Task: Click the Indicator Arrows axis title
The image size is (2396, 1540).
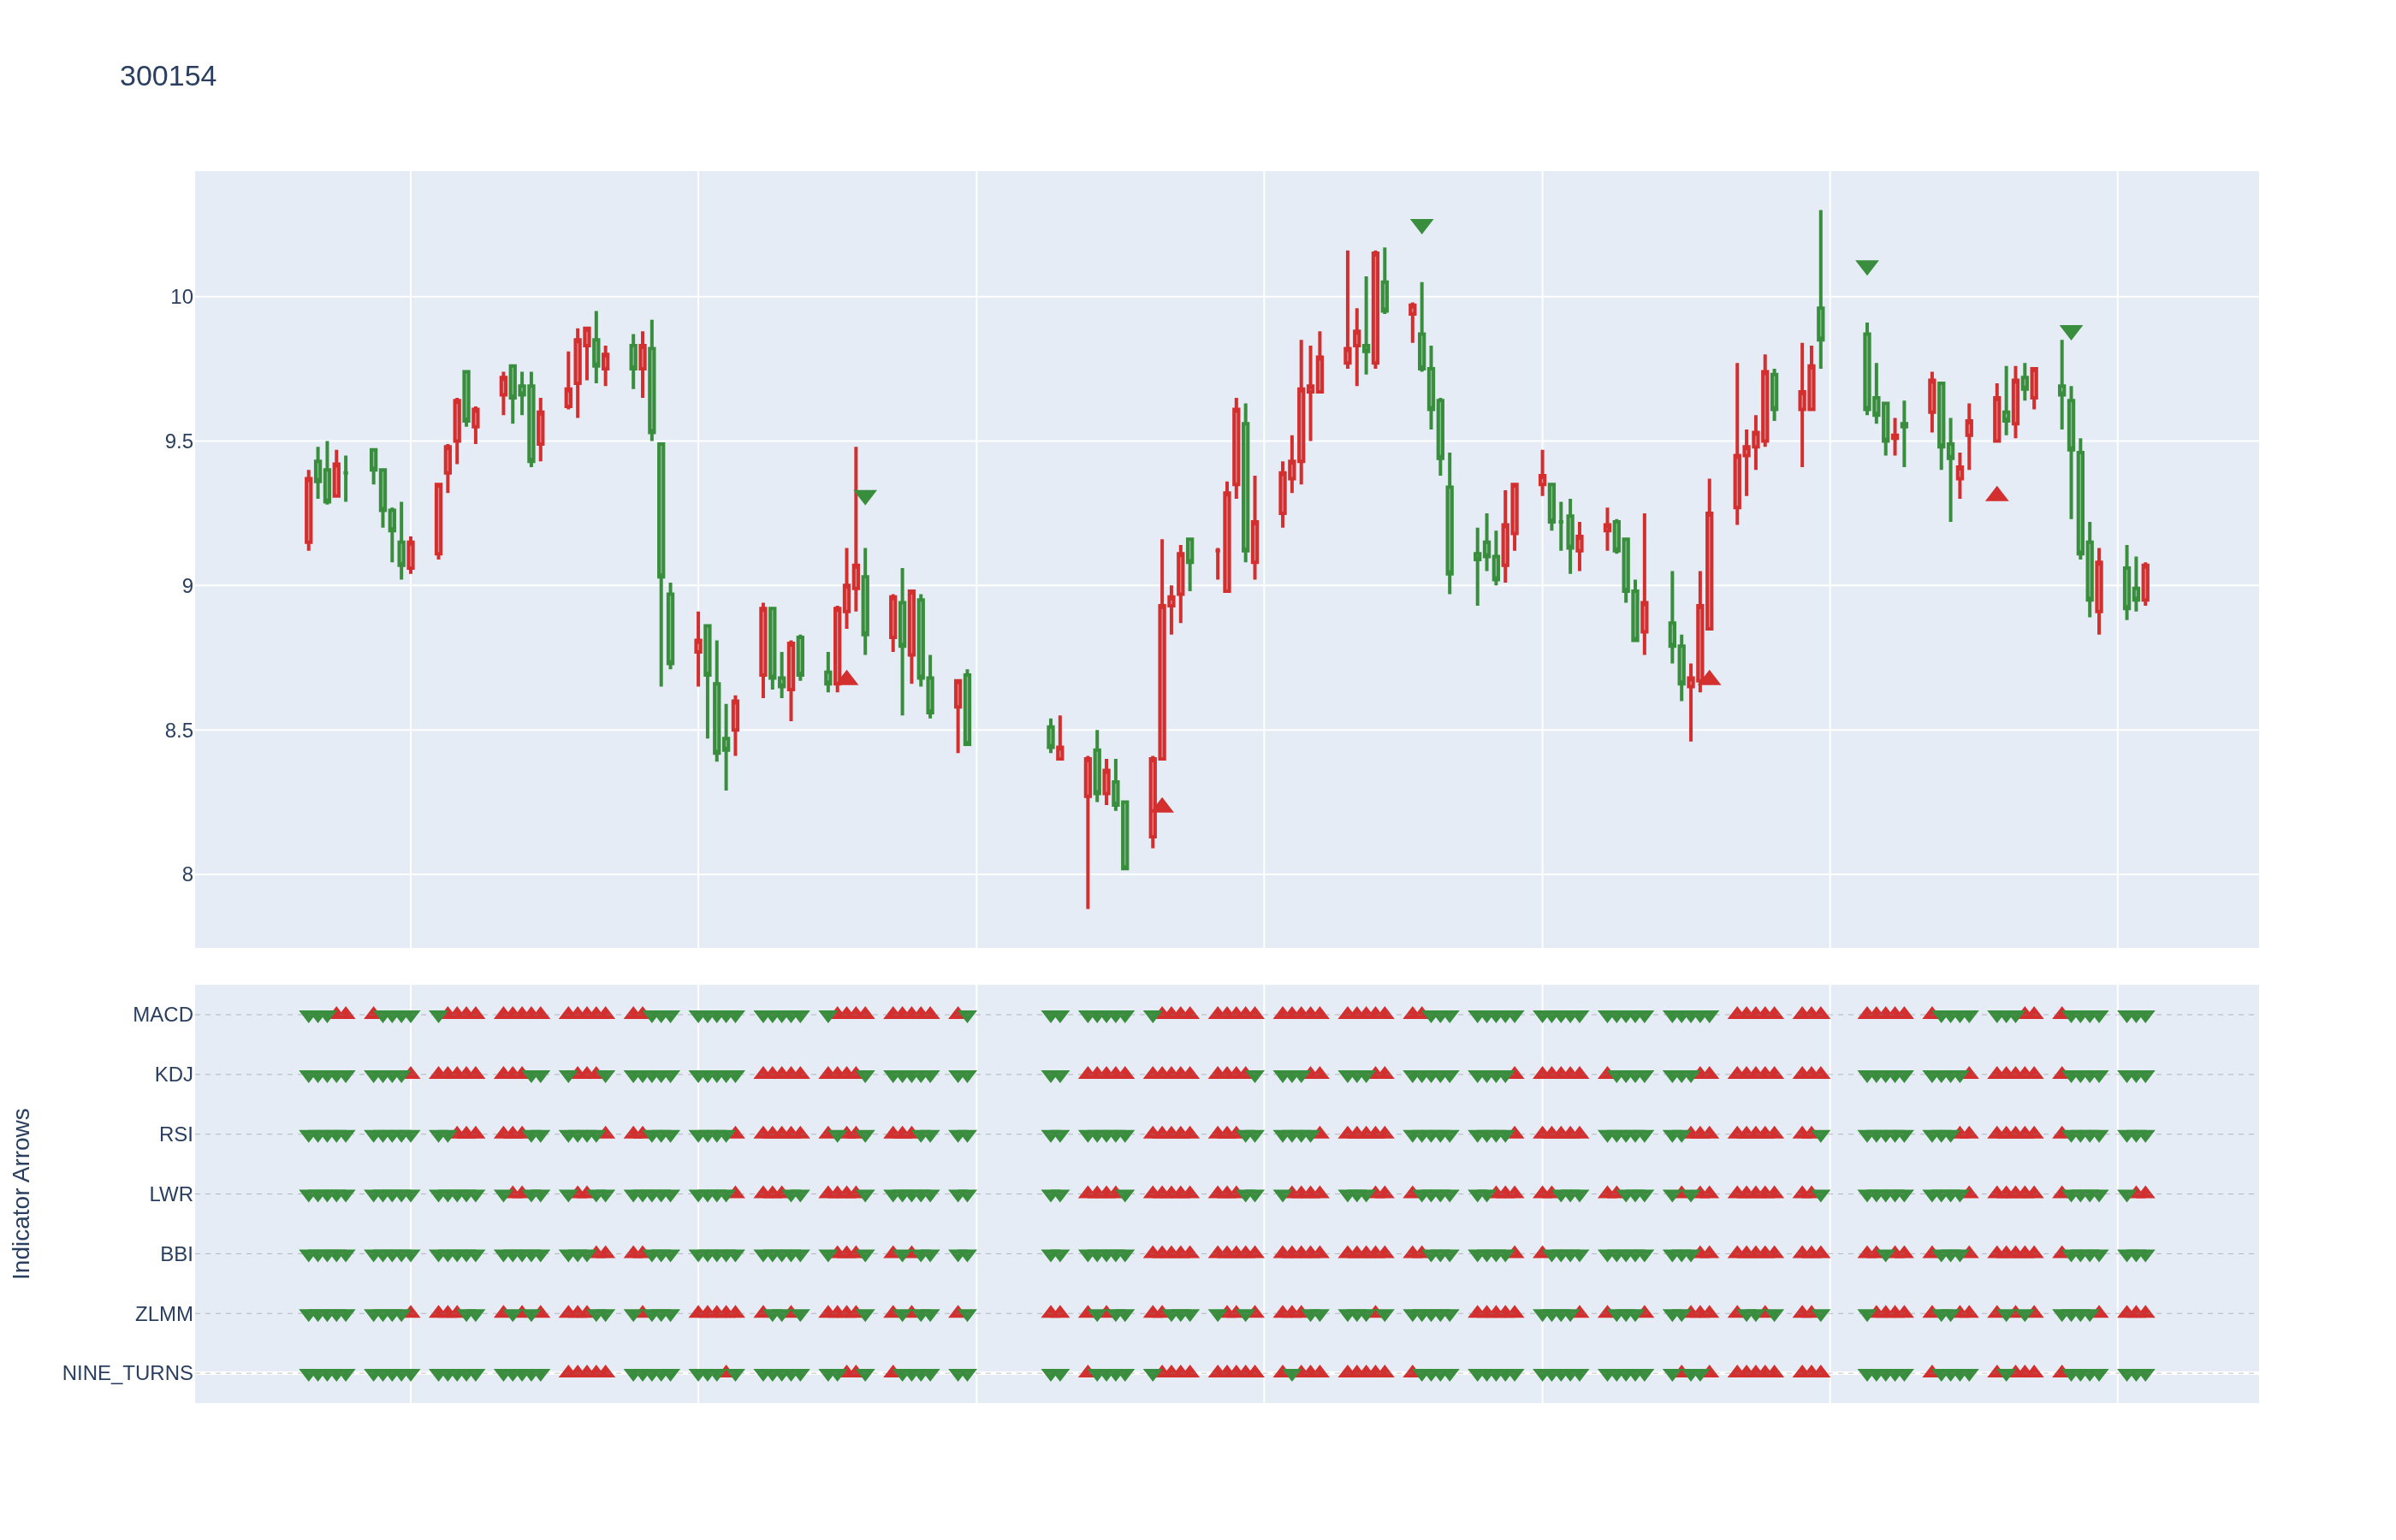Action: (22, 1193)
